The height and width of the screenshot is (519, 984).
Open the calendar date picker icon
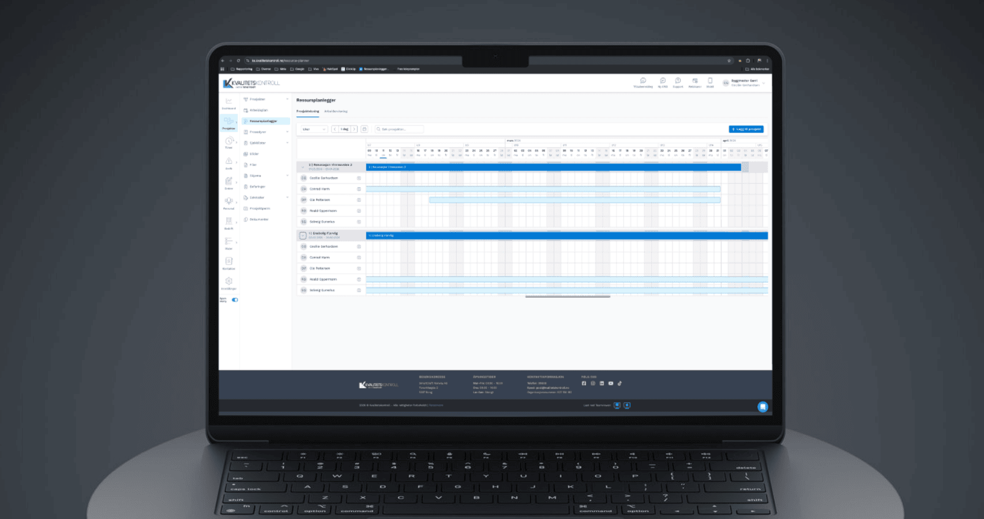click(x=364, y=129)
